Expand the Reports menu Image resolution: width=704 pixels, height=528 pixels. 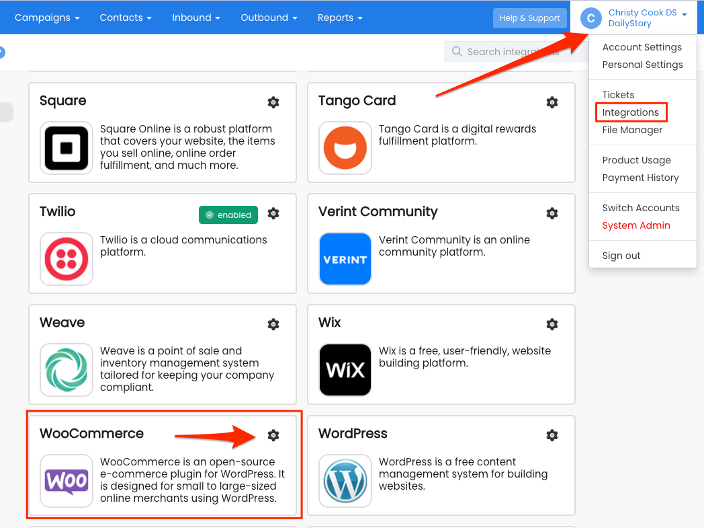click(x=340, y=17)
